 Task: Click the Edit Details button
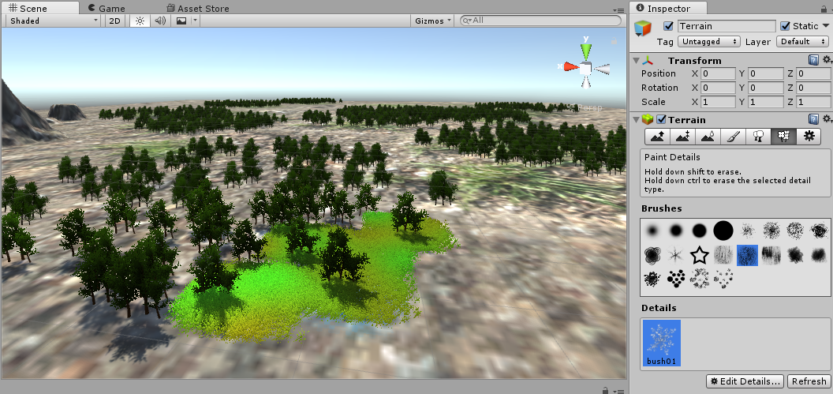745,381
